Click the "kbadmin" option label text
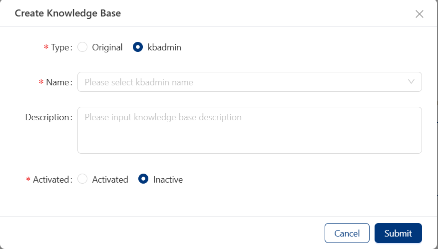Screen dimensions: 438x249 164,47
